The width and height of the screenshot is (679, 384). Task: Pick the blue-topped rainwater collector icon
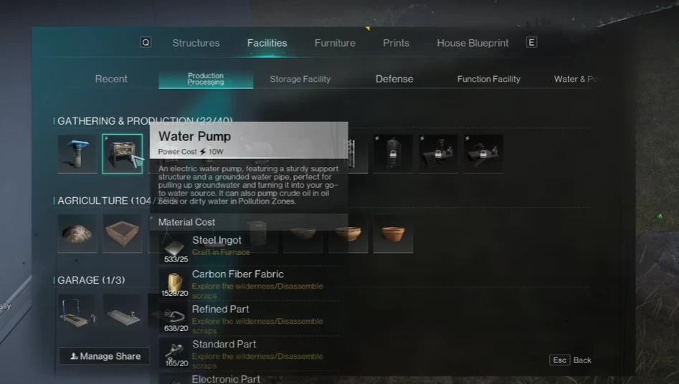coord(77,154)
